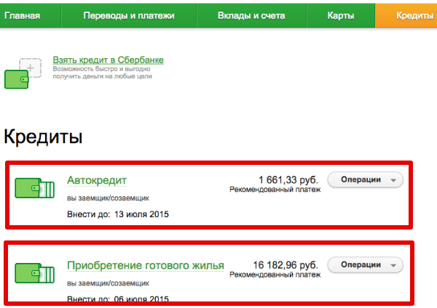The width and height of the screenshot is (437, 308).
Task: Click Рекомендованный платеж label under Автокредит amount
Action: click(x=273, y=190)
